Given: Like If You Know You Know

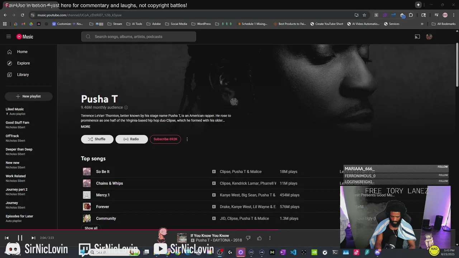Looking at the screenshot, I should (x=259, y=238).
